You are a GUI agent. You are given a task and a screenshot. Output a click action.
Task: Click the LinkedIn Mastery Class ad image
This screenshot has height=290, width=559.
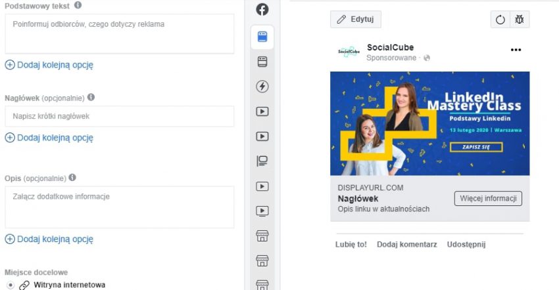(x=429, y=123)
